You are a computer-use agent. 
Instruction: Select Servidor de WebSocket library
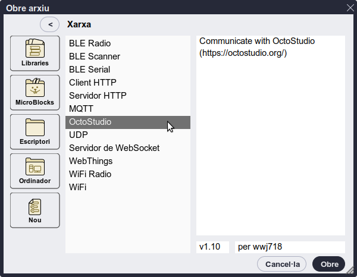click(x=128, y=148)
